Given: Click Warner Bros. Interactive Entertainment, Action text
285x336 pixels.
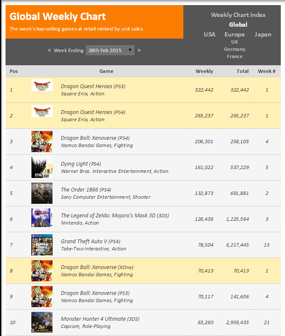Looking at the screenshot, I should coord(115,171).
